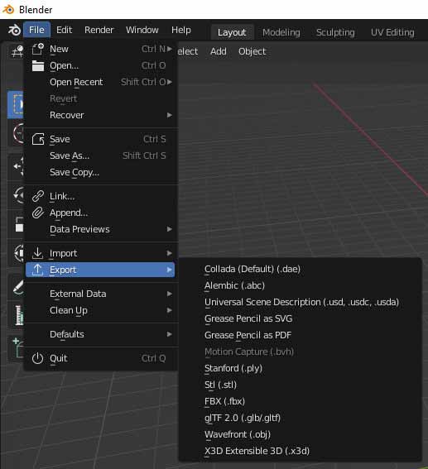Export as Stl (.stl)
This screenshot has height=469, width=428.
pos(301,385)
